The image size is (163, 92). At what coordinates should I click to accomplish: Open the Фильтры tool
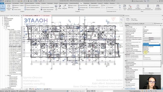pos(15,7)
